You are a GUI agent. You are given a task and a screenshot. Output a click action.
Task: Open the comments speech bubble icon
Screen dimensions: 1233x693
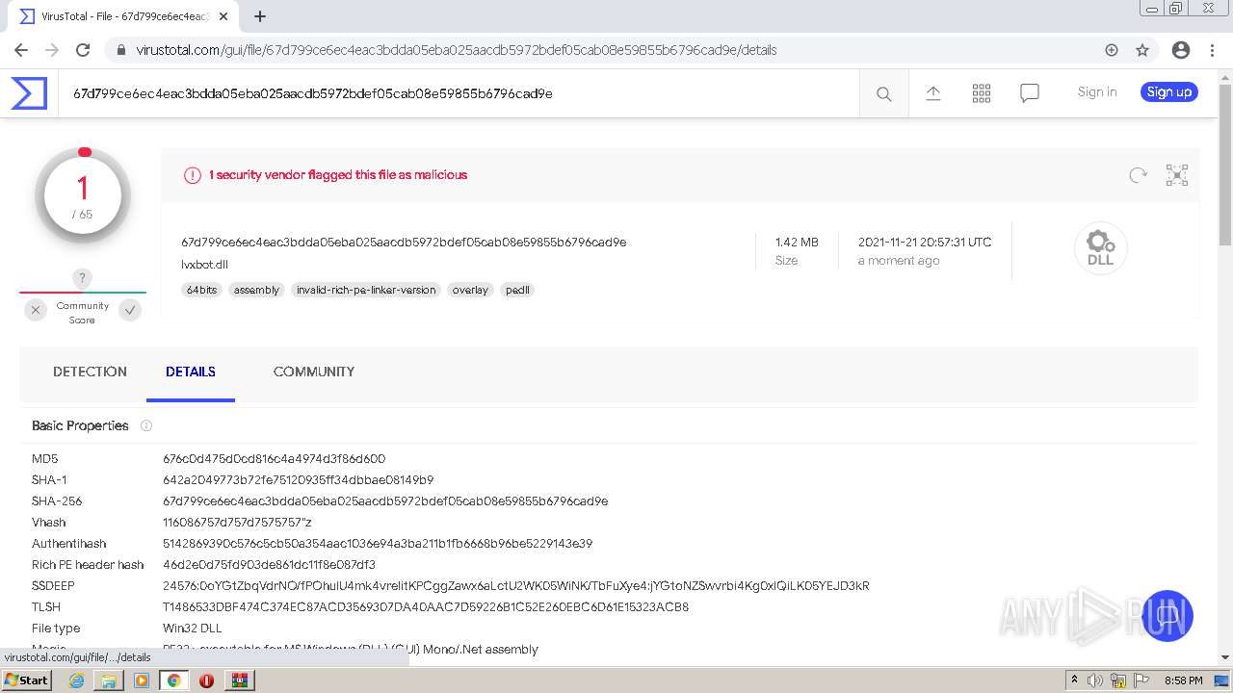(x=1030, y=93)
